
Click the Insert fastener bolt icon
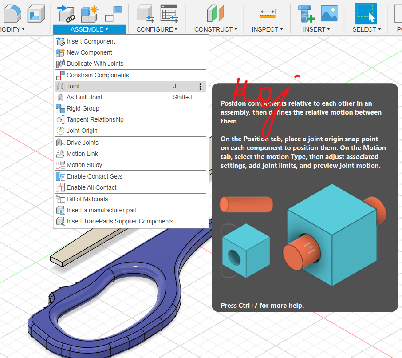(306, 13)
